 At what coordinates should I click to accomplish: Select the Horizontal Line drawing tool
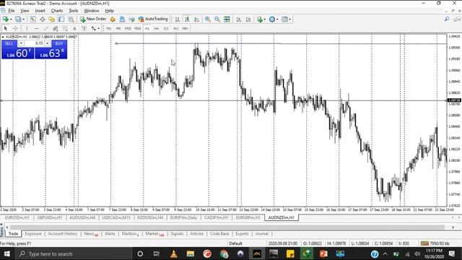pos(37,29)
